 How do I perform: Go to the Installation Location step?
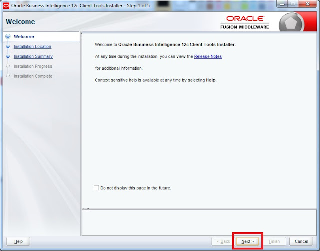[x=32, y=46]
